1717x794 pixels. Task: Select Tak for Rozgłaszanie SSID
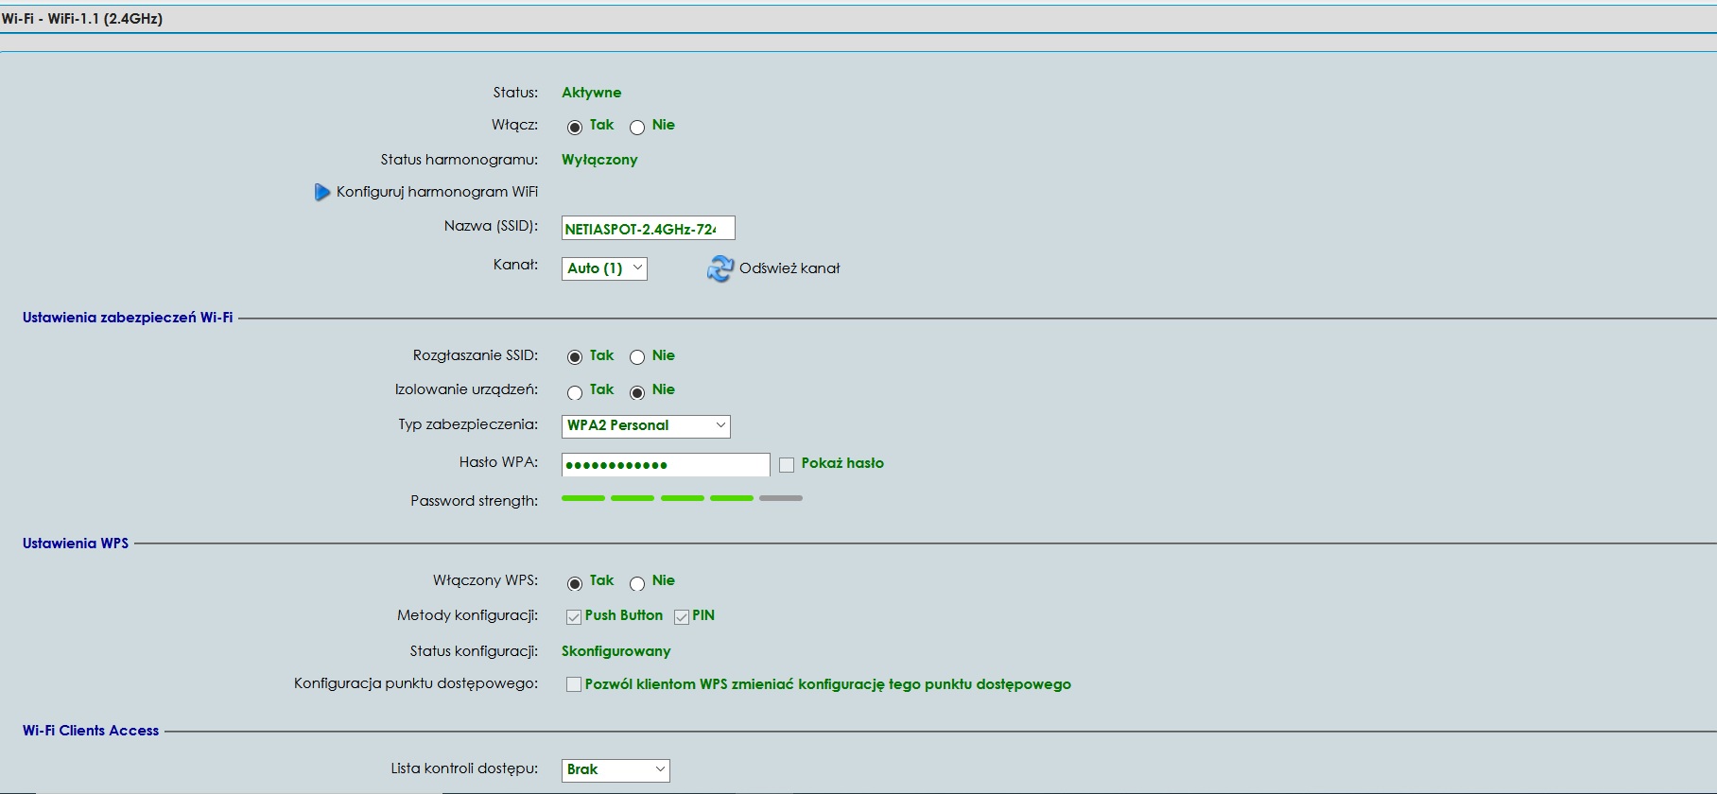[x=575, y=357]
